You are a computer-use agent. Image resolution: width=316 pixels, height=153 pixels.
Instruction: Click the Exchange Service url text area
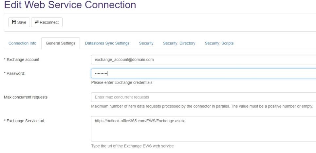point(203,128)
